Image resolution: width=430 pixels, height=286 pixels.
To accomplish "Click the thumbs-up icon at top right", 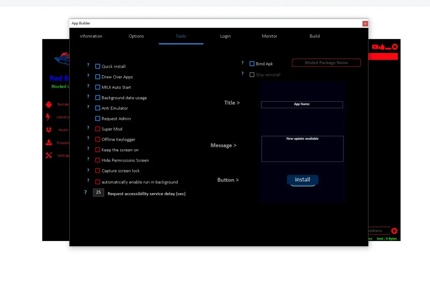I will tap(383, 47).
